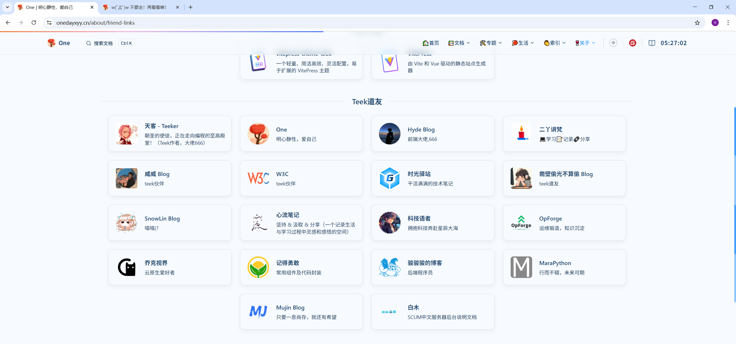736x344 pixels.
Task: Expand the 生活 navigation dropdown
Action: coord(523,43)
